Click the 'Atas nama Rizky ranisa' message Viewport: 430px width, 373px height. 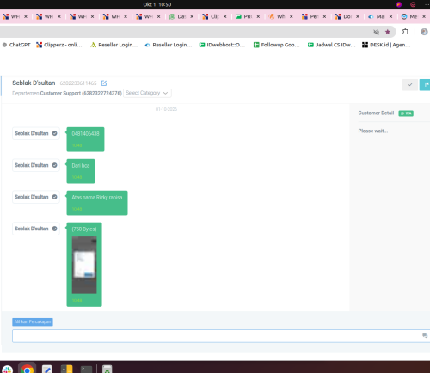click(97, 203)
